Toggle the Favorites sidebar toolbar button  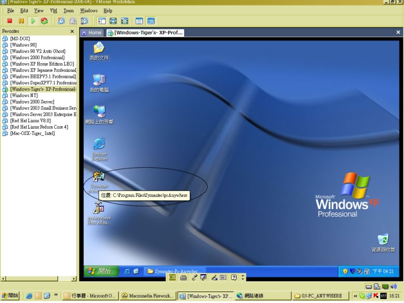click(x=102, y=21)
